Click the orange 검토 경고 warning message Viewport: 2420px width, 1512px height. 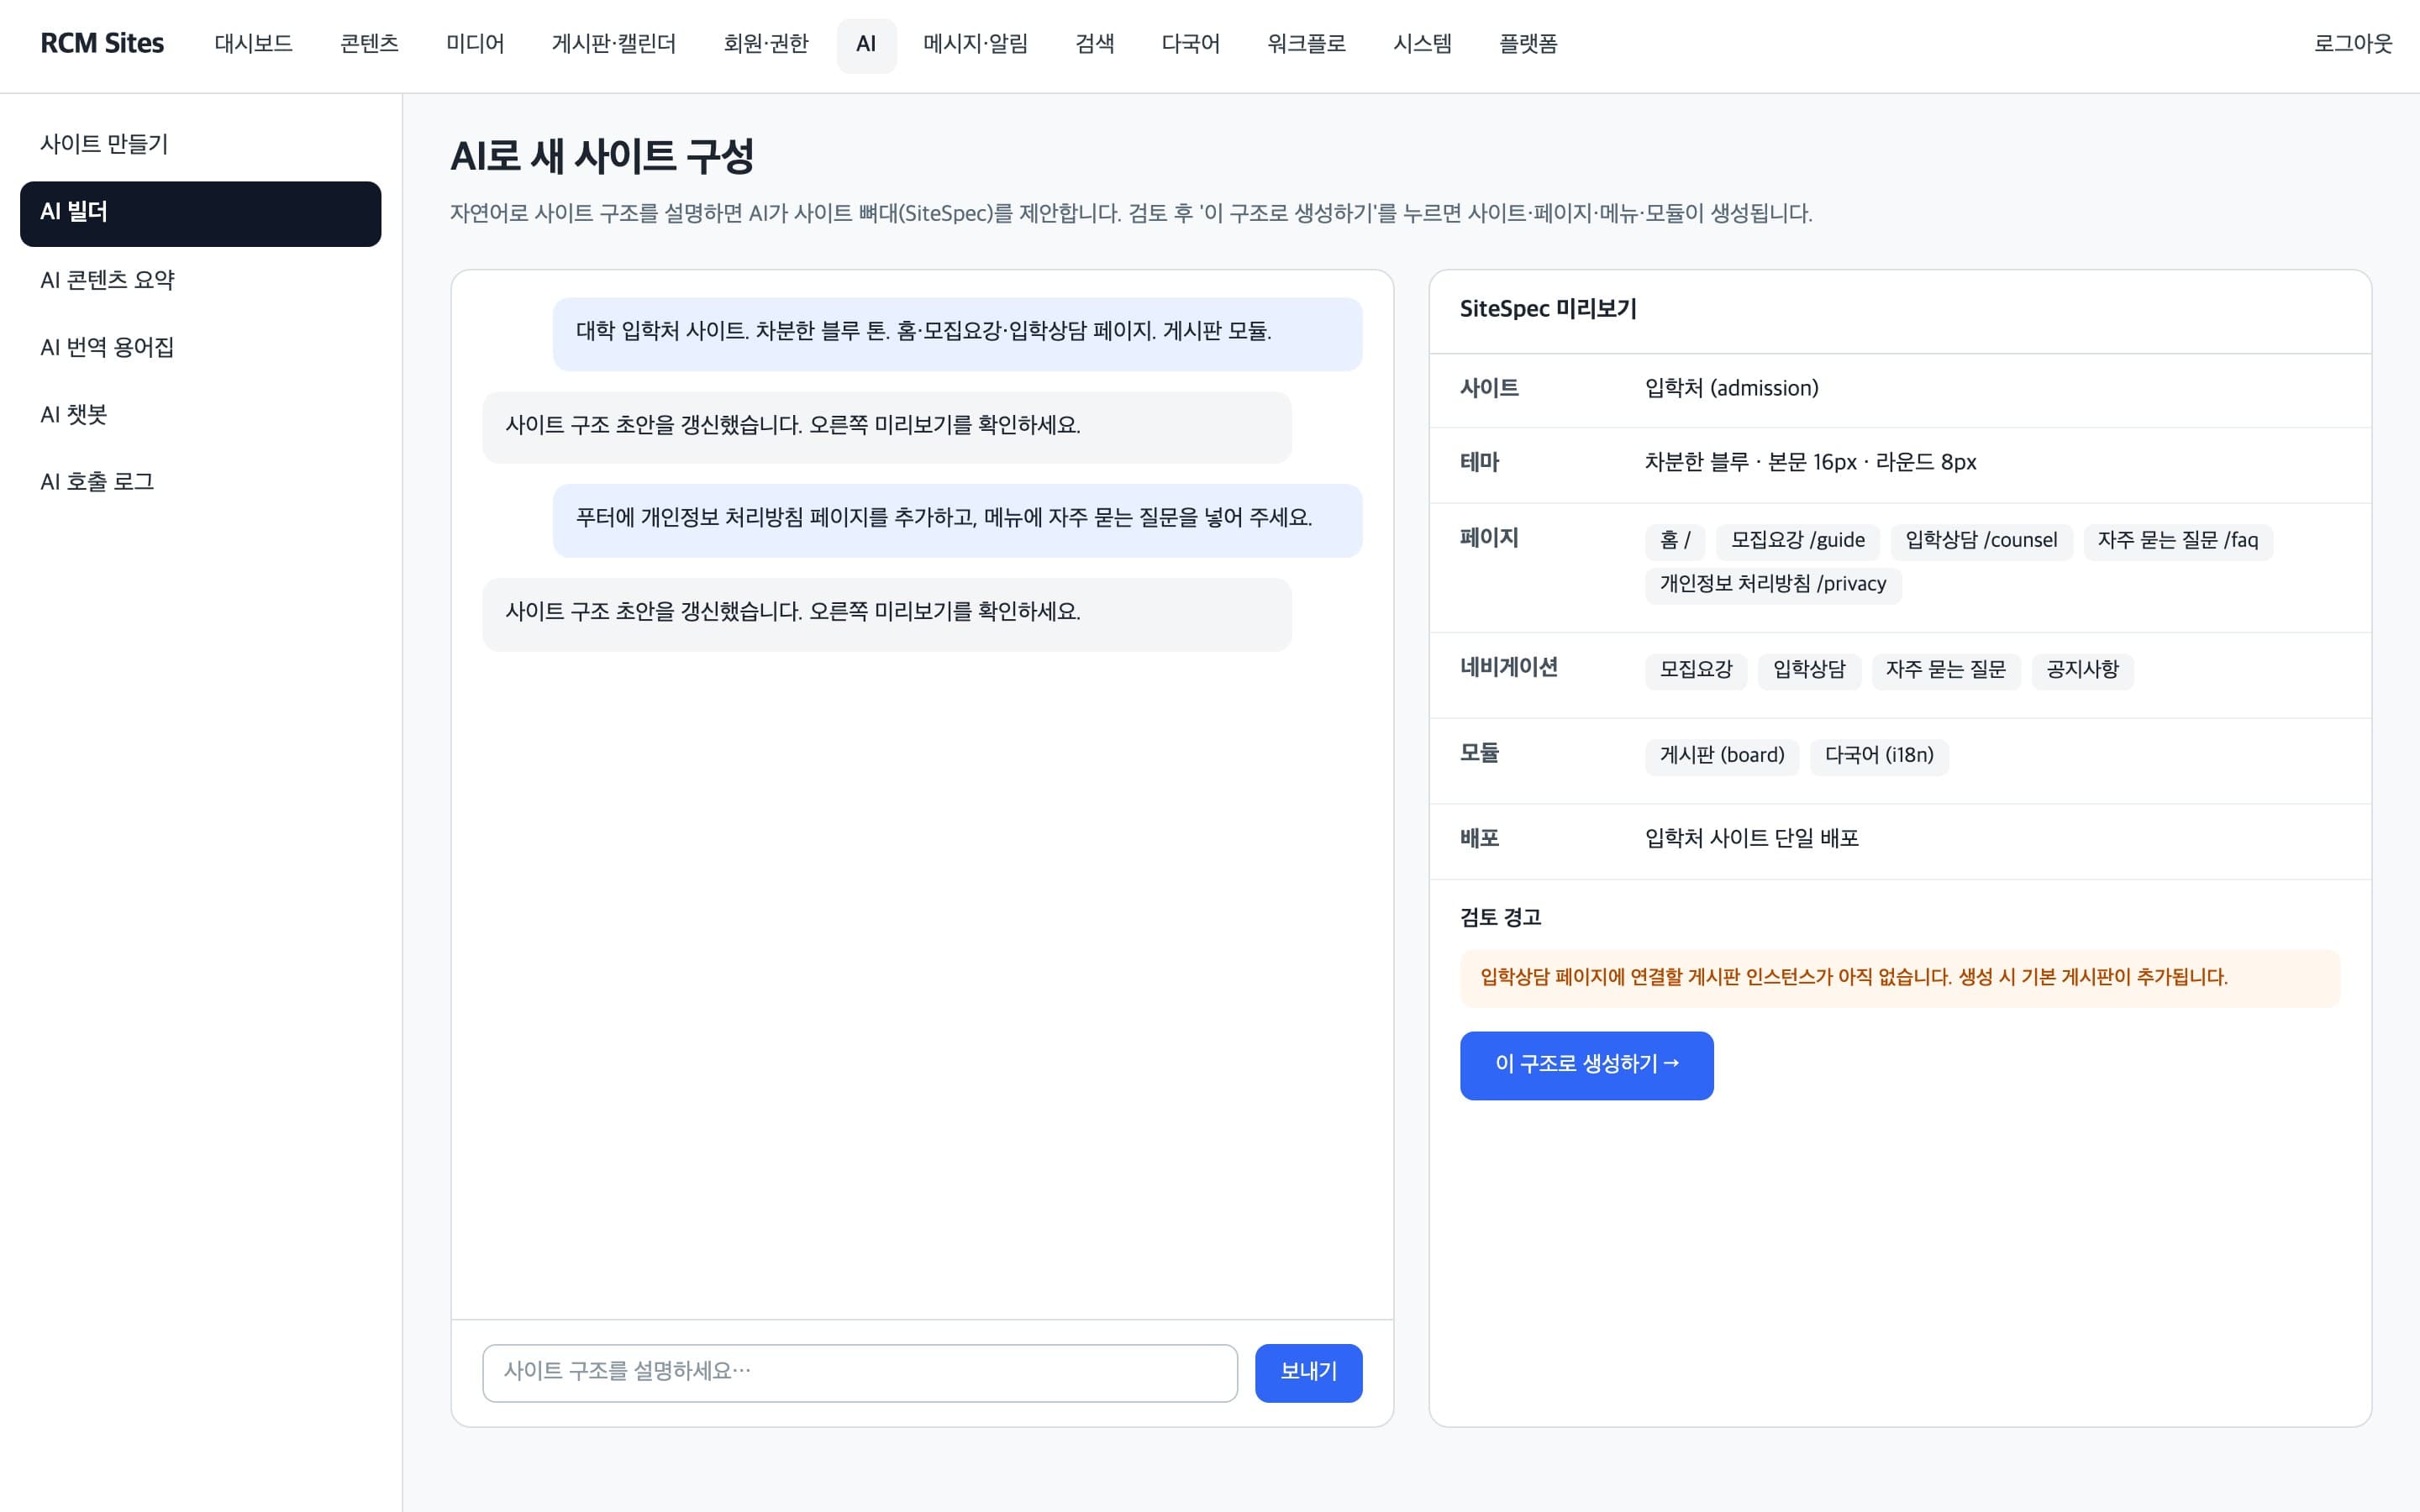(x=1899, y=978)
